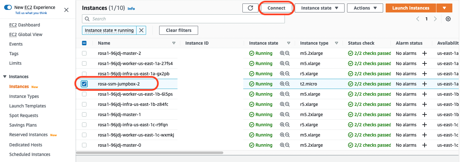
Task: Select rosa1-96jdj-infra-us-east-1b-z84fc checkbox
Action: click(84, 104)
